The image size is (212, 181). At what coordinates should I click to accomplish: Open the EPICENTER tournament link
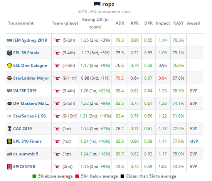pos(24,166)
